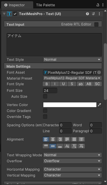
Task: Click the Line spacing field
Action: point(65,131)
